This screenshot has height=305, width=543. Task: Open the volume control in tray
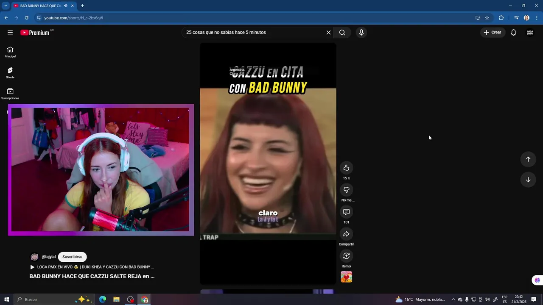pyautogui.click(x=487, y=299)
